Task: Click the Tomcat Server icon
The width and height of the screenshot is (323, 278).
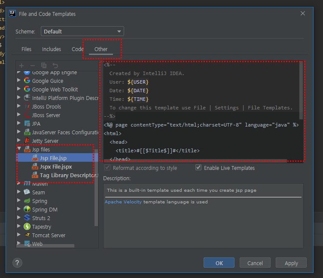Action: [27, 235]
